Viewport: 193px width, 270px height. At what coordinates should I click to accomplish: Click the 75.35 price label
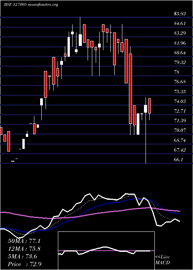point(180,91)
